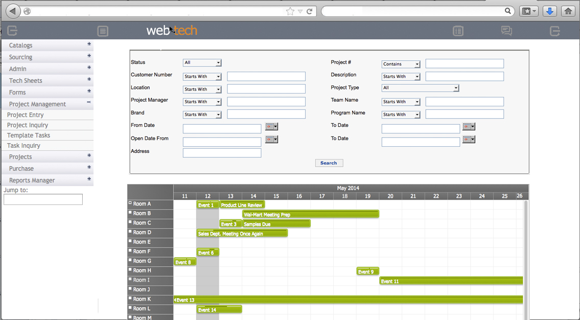
Task: Expand Room A row in scheduler
Action: click(130, 203)
